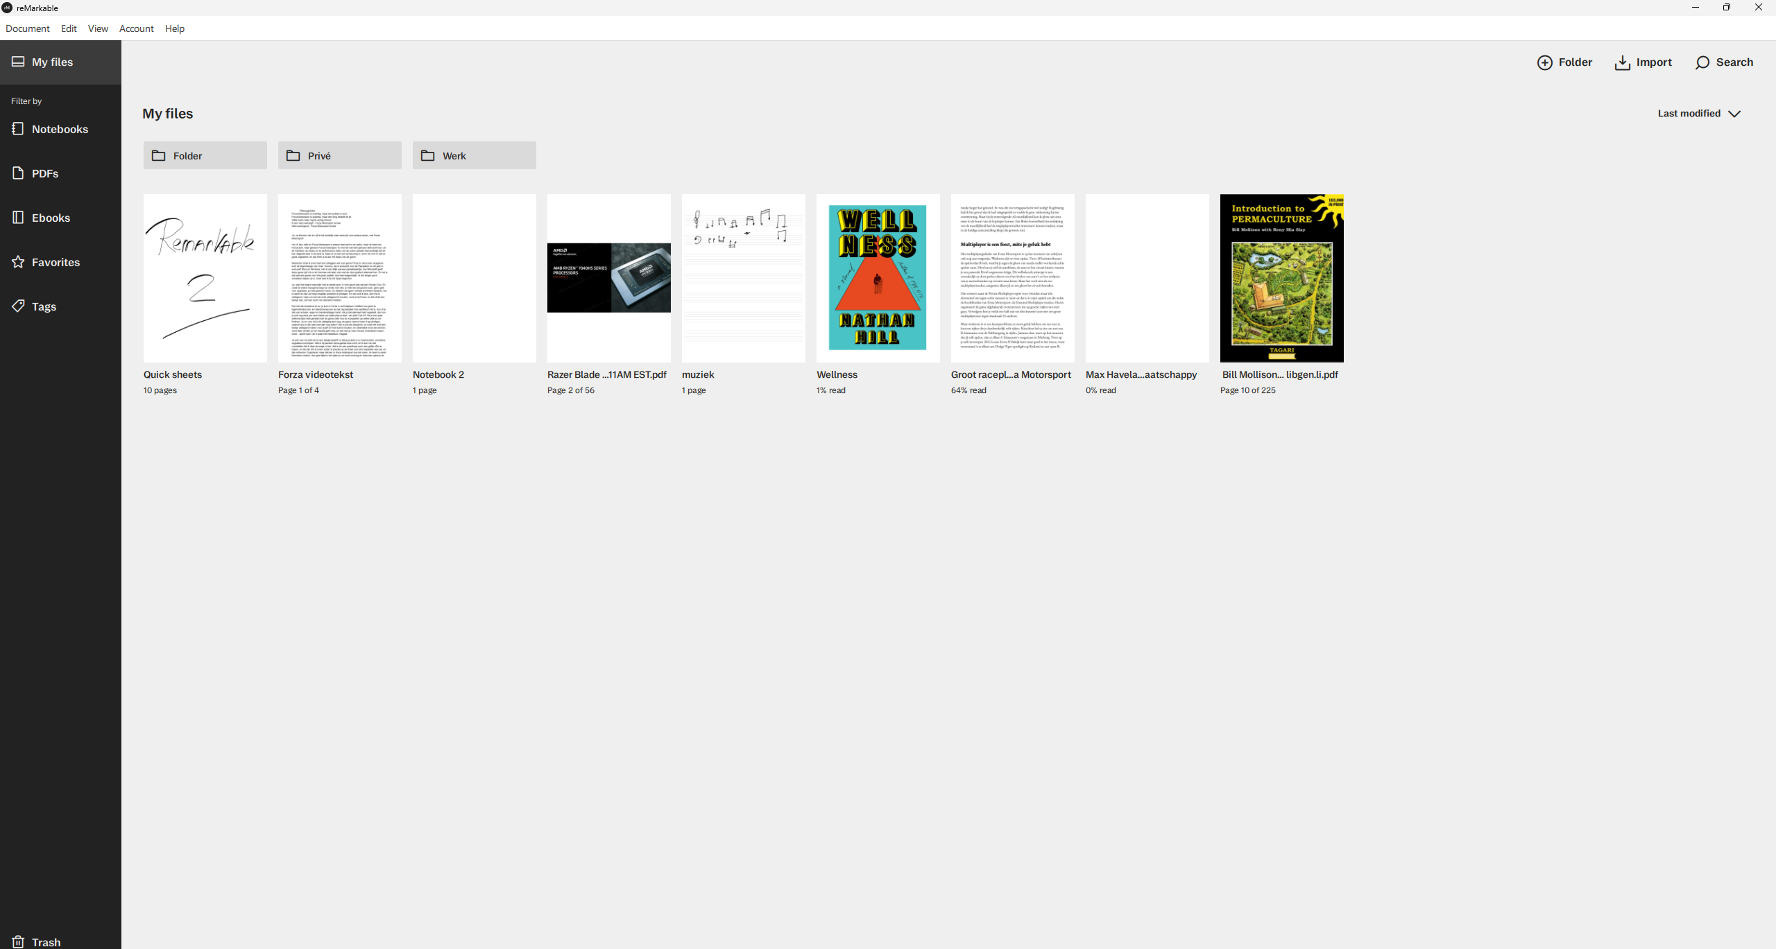Open Max Havela...aatschappy ebook thumbnail
The height and width of the screenshot is (949, 1776).
(x=1147, y=278)
